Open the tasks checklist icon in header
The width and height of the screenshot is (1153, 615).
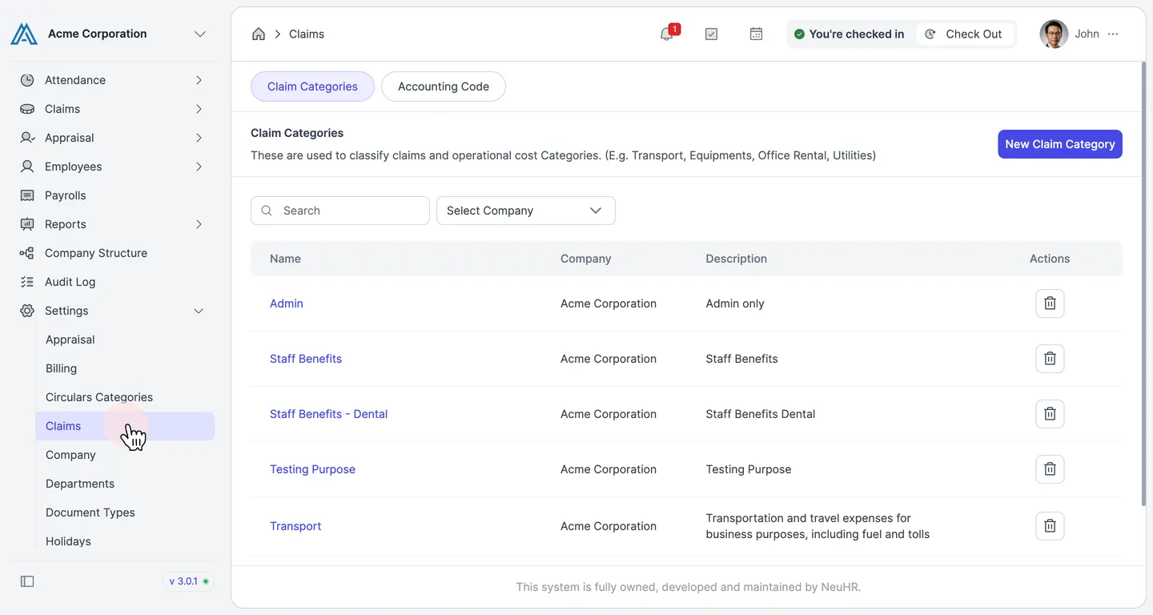[x=711, y=34]
